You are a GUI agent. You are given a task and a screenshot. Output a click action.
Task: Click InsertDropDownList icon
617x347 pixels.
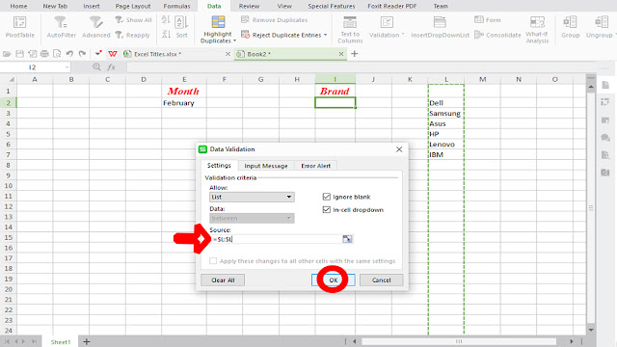coord(440,22)
